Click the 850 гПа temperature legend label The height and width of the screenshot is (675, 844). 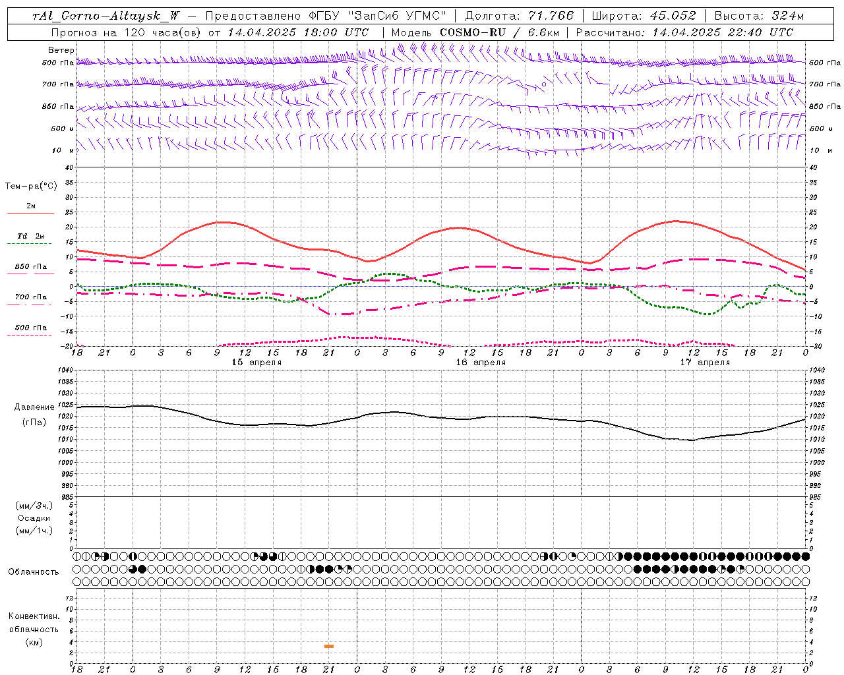point(30,267)
